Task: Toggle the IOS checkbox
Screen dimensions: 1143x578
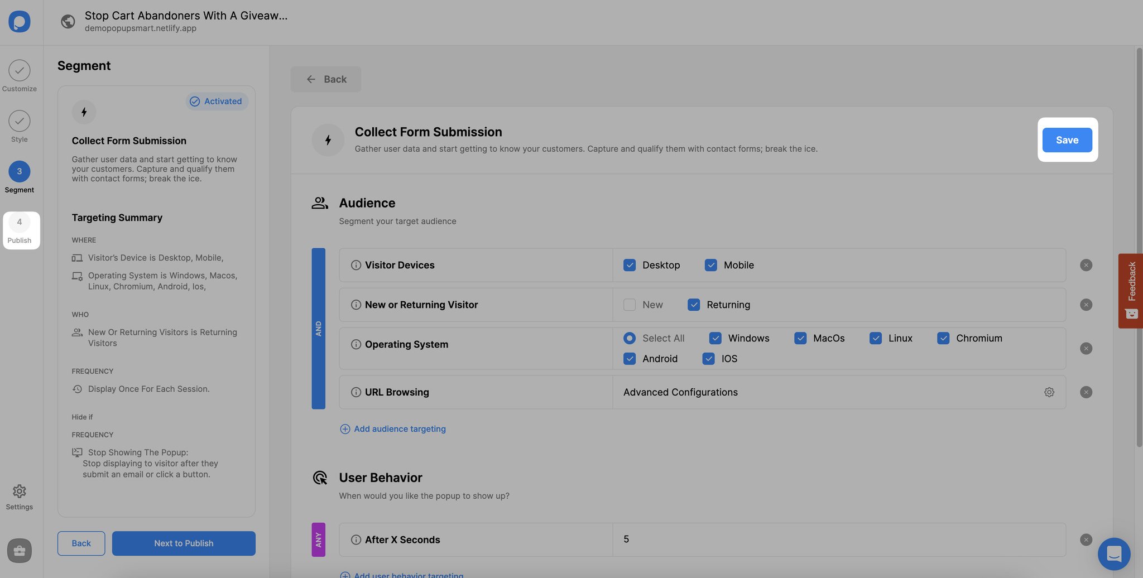Action: tap(709, 359)
